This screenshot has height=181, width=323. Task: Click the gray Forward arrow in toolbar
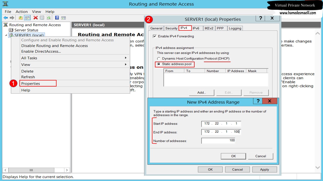coord(12,18)
